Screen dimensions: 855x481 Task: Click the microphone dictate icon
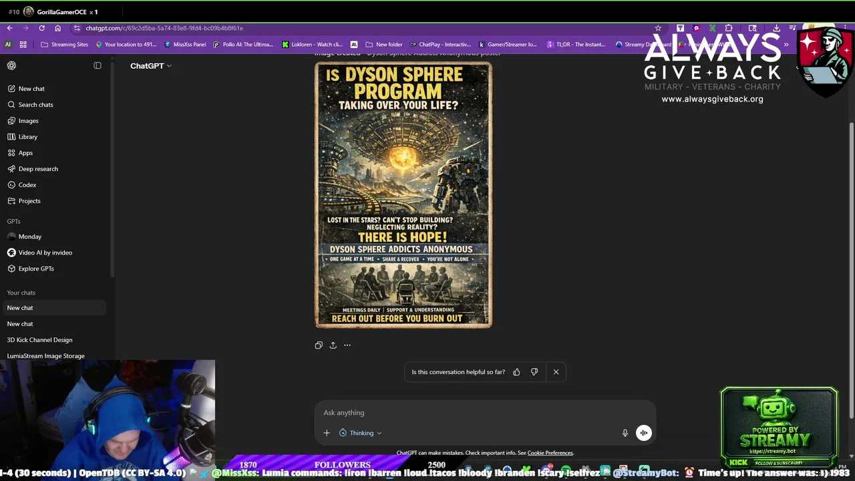pos(625,433)
